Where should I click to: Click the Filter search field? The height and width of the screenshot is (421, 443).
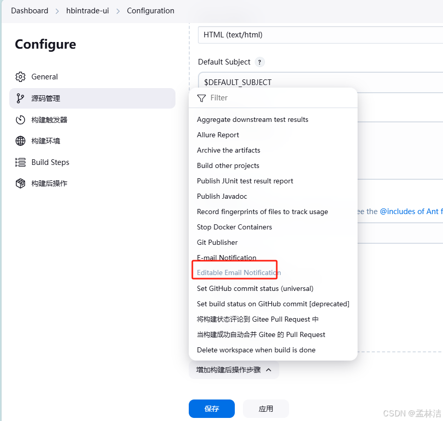273,98
